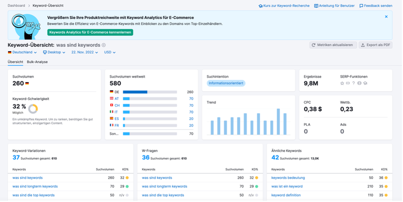Click the 42 Ähnliche Keywords count
This screenshot has height=202, width=403.
pyautogui.click(x=275, y=158)
